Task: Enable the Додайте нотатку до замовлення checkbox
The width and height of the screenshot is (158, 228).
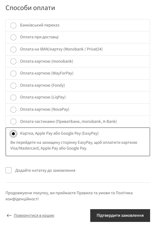Action: pos(9,170)
